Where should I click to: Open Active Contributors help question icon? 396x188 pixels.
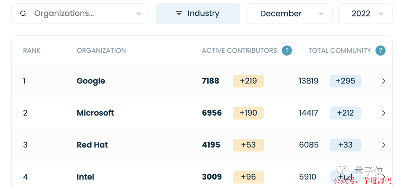click(x=287, y=50)
